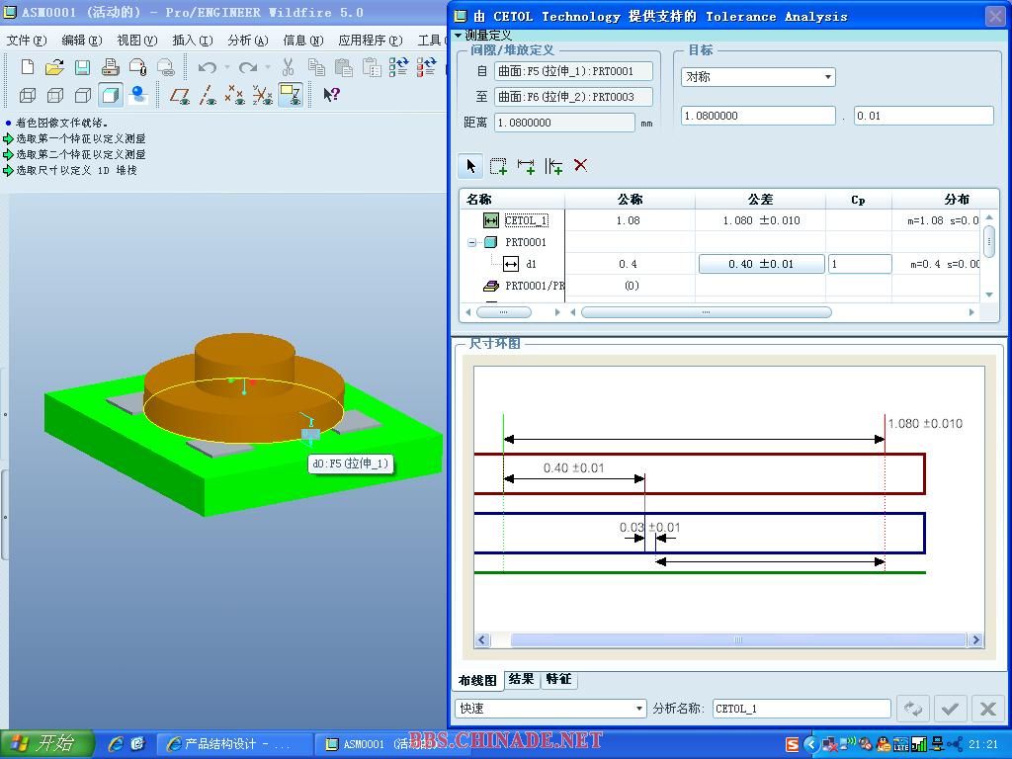This screenshot has height=759, width=1012.
Task: Open the 文件 menu
Action: tap(26, 41)
